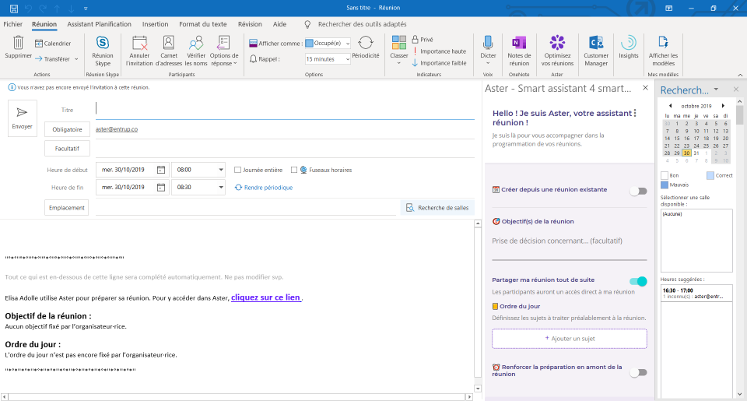747x401 pixels.
Task: Toggle Renforcer la préparation en amont
Action: (x=638, y=372)
